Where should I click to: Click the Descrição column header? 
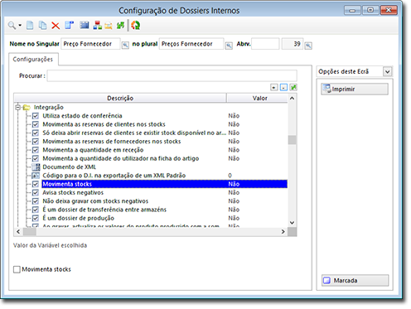pos(120,98)
